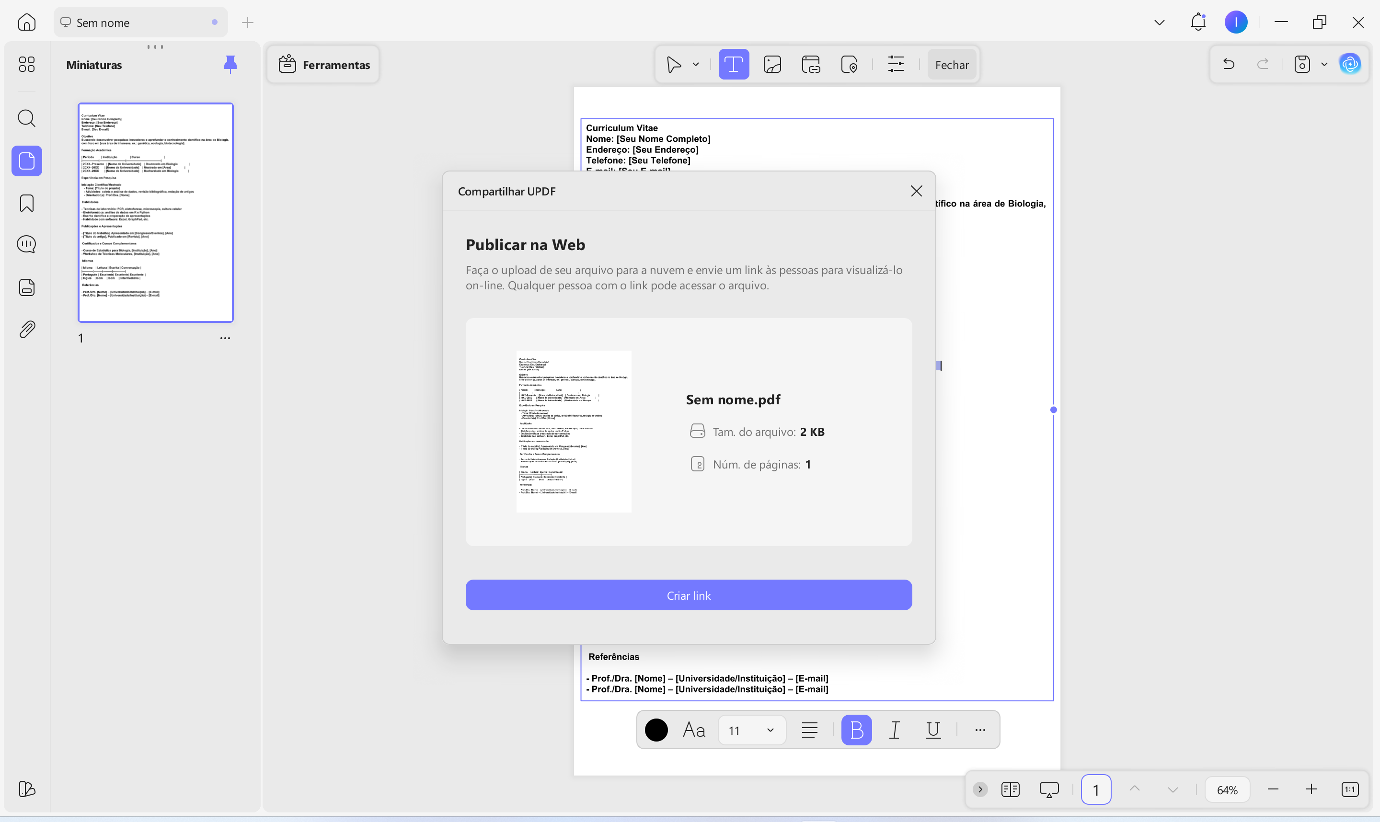Click the insert image tool icon
This screenshot has height=822, width=1380.
(x=772, y=64)
